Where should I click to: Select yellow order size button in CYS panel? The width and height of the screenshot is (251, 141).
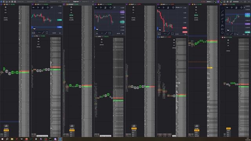pos(6,130)
